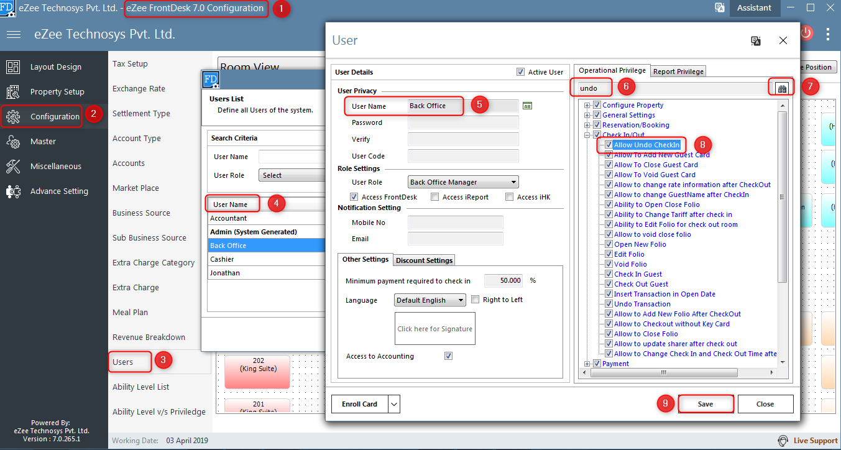841x450 pixels.
Task: Click the Assistant button
Action: 754,7
